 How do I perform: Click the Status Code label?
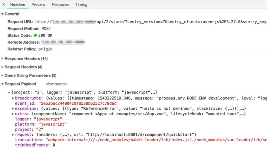[20, 35]
